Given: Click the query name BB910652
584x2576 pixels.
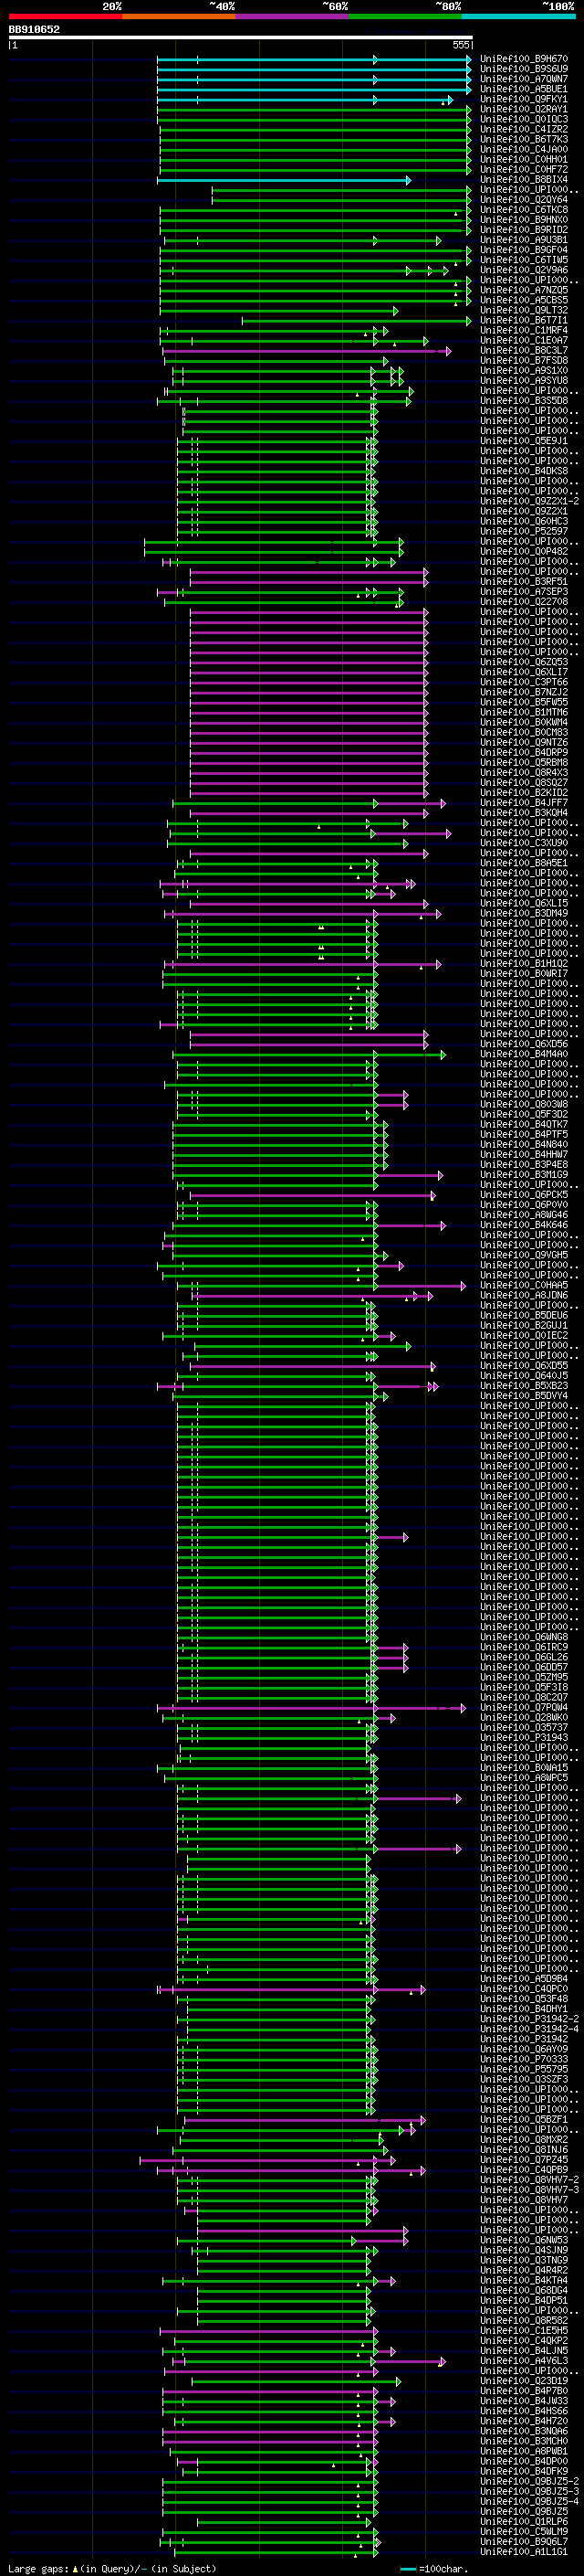Looking at the screenshot, I should click(34, 30).
